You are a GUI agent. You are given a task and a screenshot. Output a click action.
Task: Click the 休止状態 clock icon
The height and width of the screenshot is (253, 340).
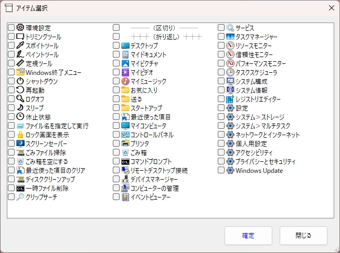pos(20,117)
